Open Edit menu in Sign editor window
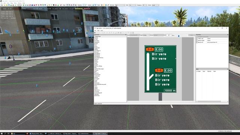240x135 pixels. pyautogui.click(x=98, y=31)
